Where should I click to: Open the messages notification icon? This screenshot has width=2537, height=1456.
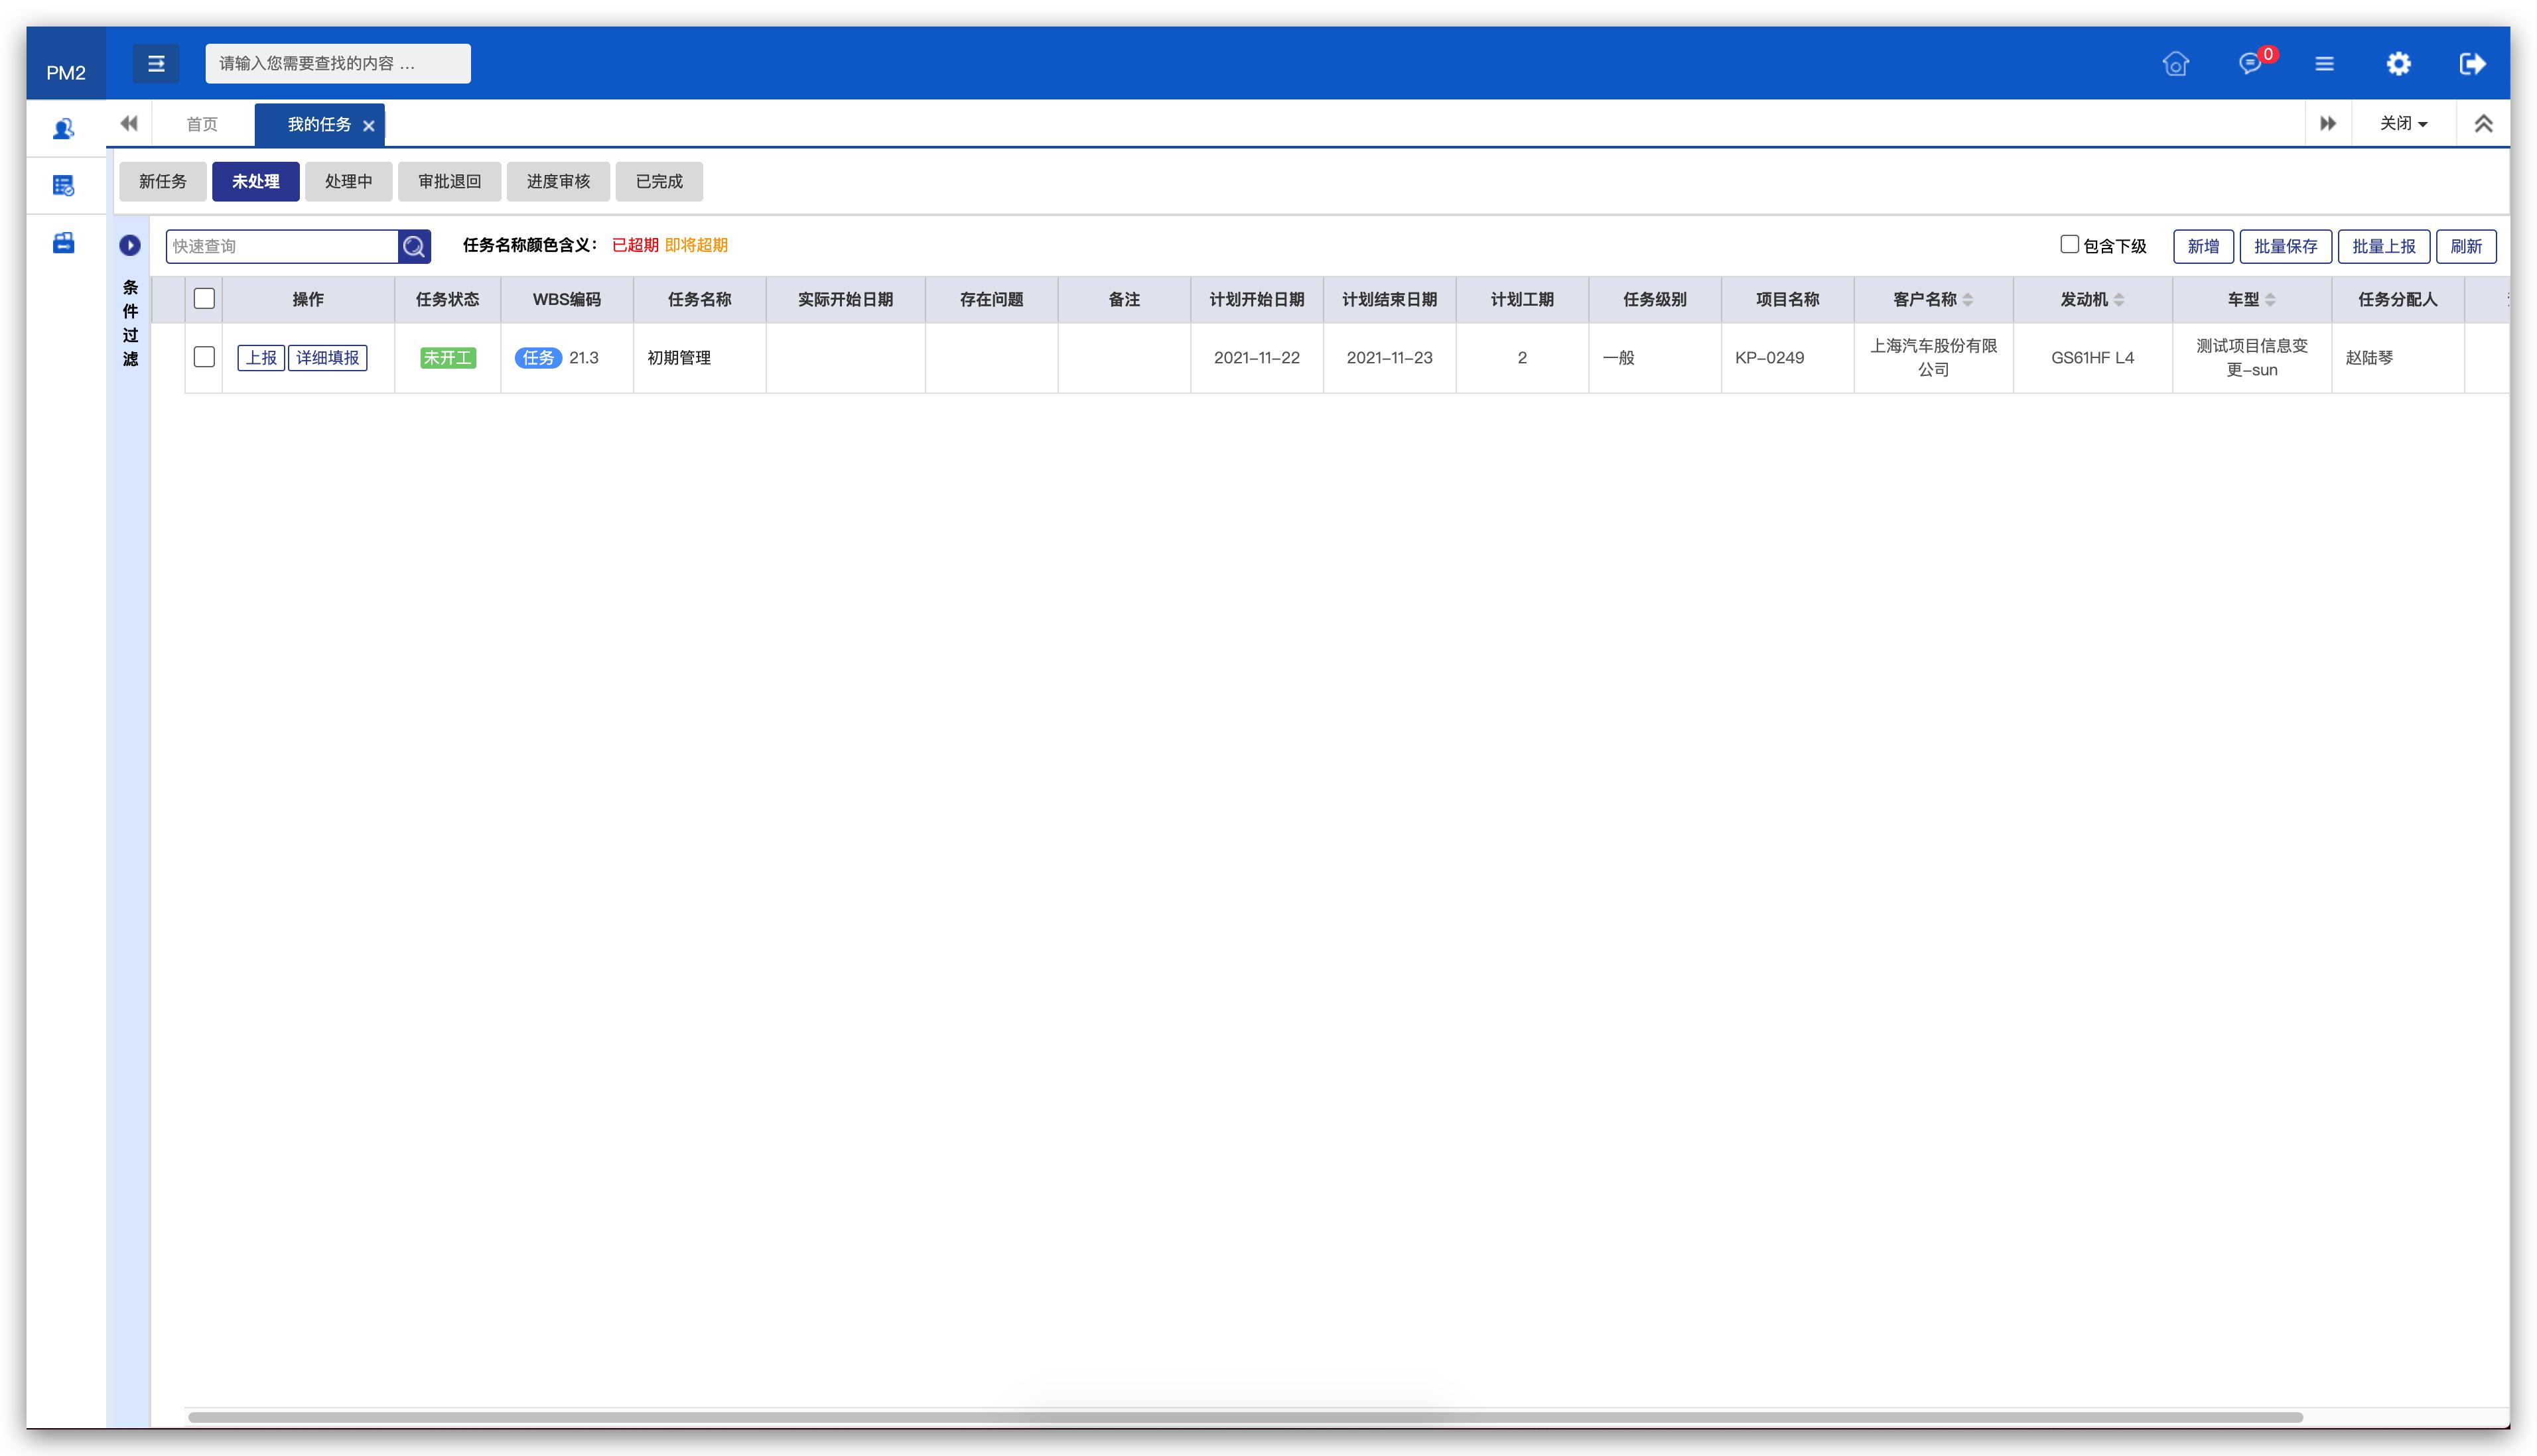(2250, 64)
